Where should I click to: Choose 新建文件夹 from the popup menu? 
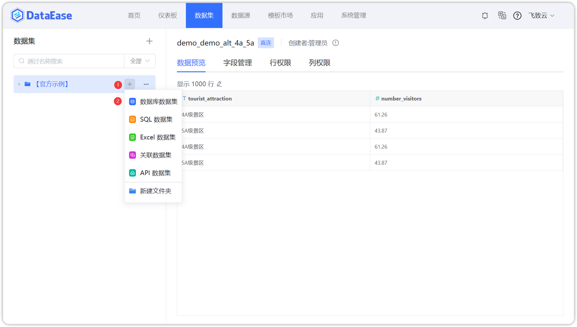point(153,191)
